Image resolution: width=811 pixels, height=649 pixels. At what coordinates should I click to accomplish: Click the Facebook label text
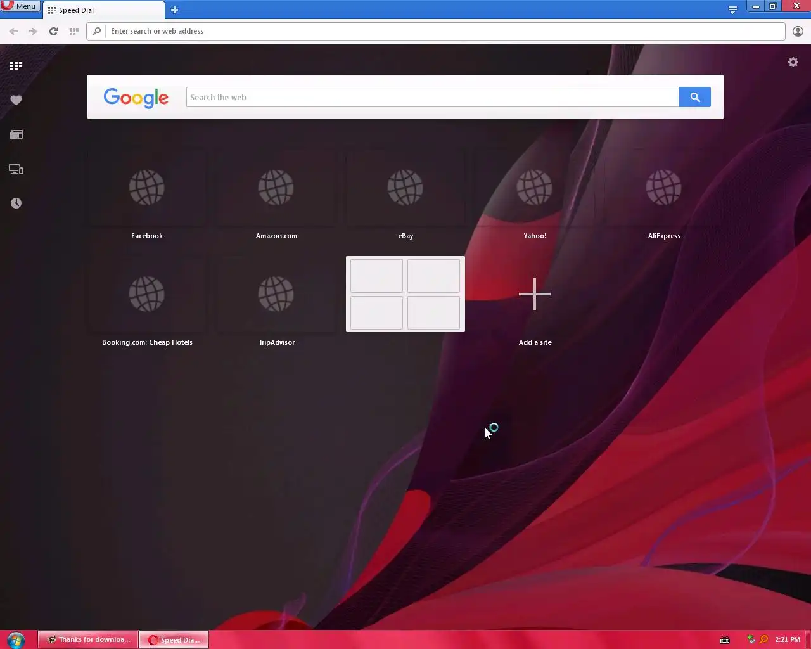[147, 236]
